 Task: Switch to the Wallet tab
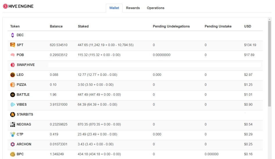[114, 8]
